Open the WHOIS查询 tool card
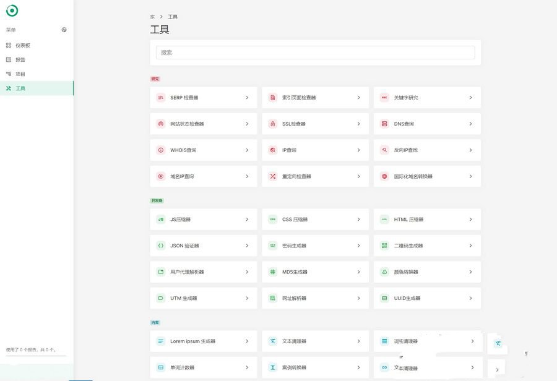Screen dimensions: 557x381 click(203, 150)
